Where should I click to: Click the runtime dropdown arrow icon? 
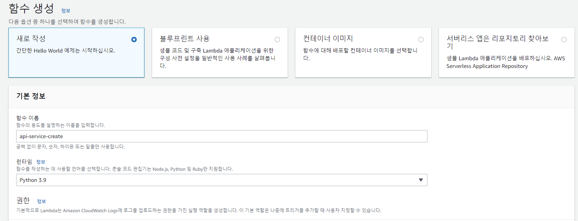(x=421, y=180)
